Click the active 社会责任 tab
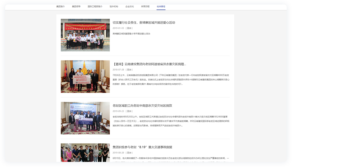 tap(161, 6)
